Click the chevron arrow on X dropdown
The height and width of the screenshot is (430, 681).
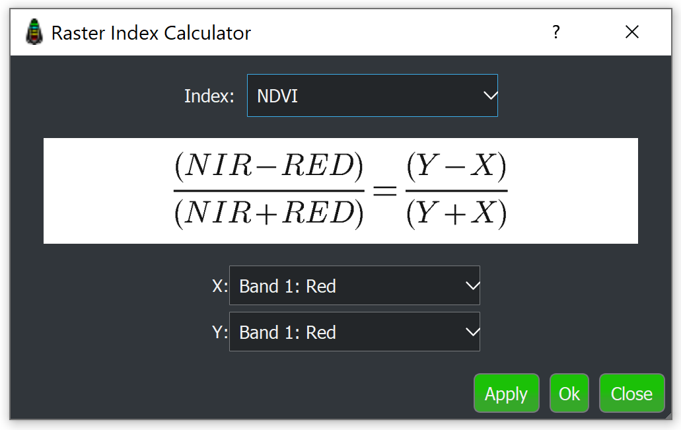(472, 286)
